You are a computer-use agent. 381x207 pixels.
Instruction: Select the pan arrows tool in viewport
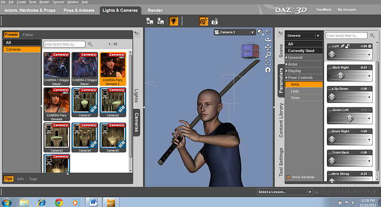[268, 47]
